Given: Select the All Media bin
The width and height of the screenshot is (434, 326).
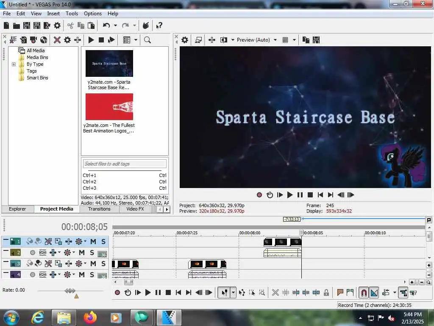Looking at the screenshot, I should pyautogui.click(x=36, y=51).
